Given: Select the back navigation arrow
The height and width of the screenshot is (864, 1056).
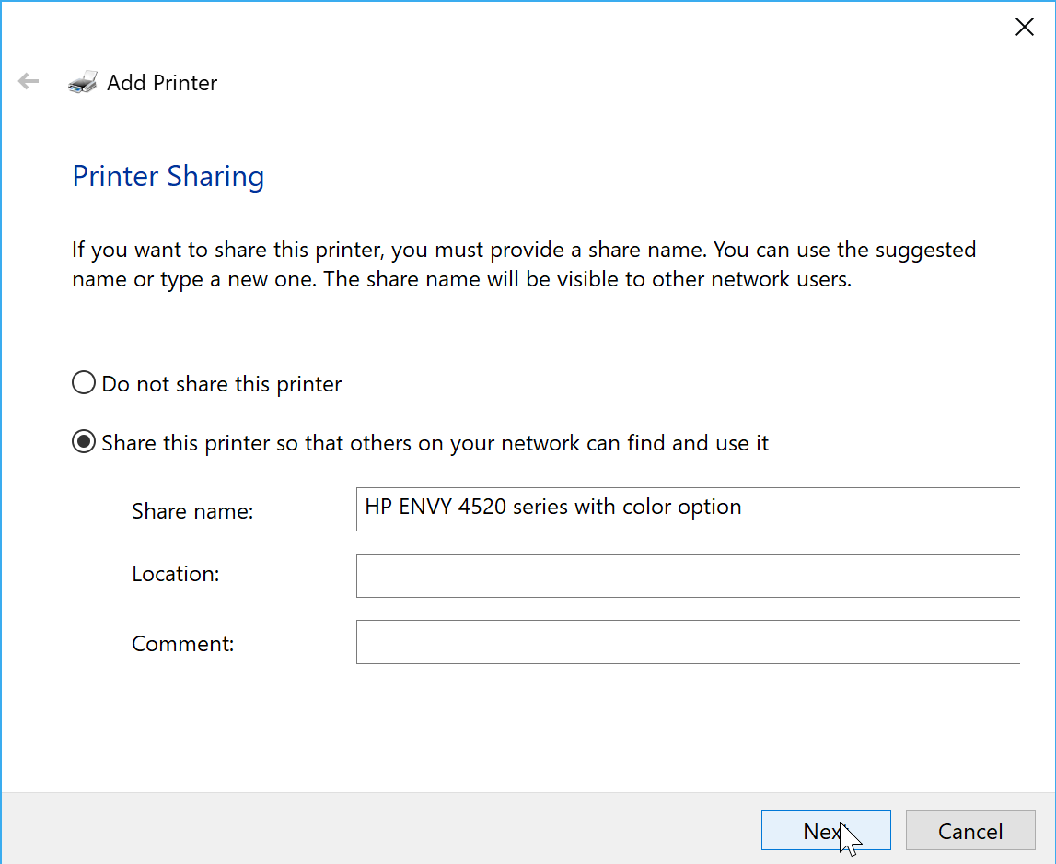Looking at the screenshot, I should point(28,81).
